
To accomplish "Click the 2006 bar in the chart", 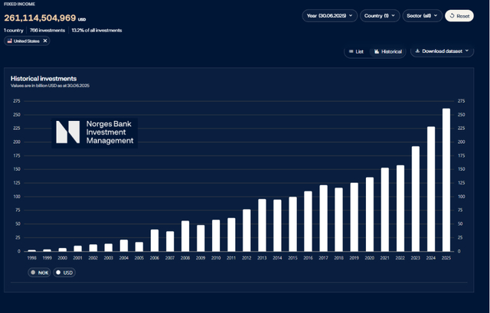I will click(155, 240).
